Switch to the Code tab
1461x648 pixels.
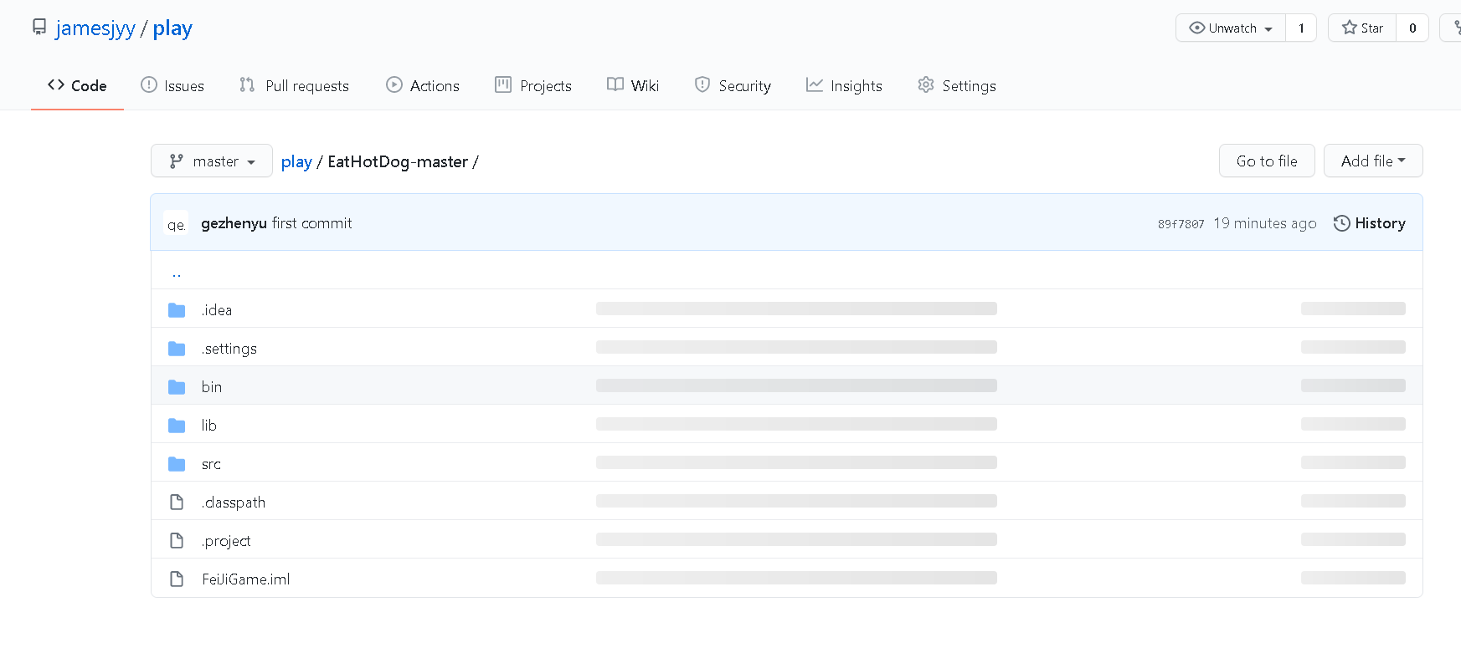click(x=77, y=85)
